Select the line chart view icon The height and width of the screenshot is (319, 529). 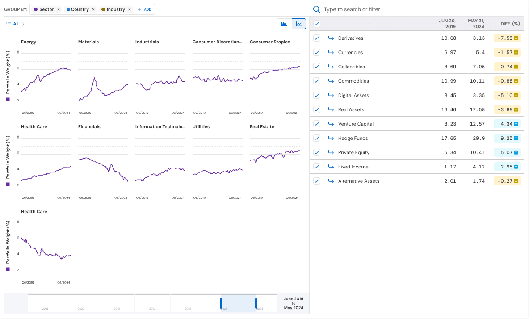click(x=299, y=24)
